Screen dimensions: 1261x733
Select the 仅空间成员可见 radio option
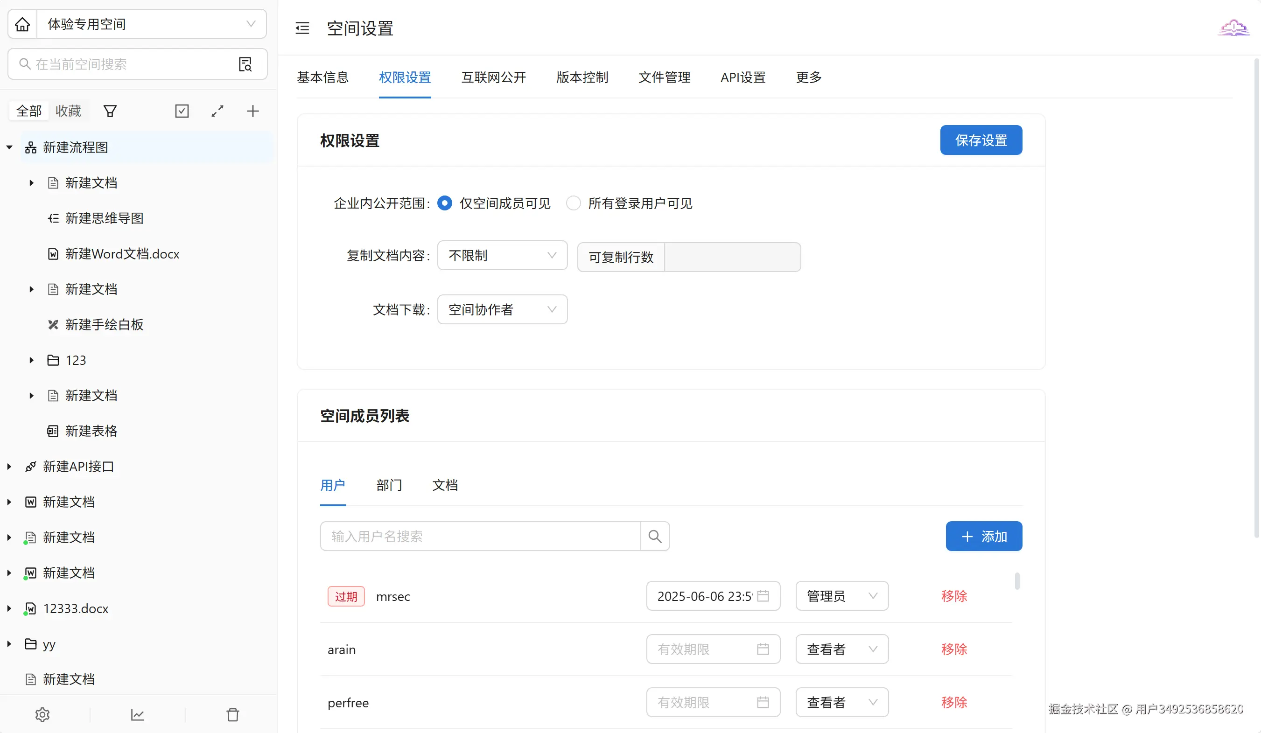(x=444, y=203)
